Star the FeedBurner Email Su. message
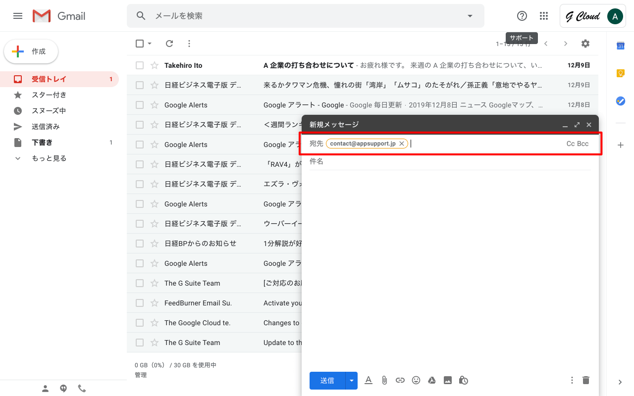This screenshot has height=396, width=634. 155,303
